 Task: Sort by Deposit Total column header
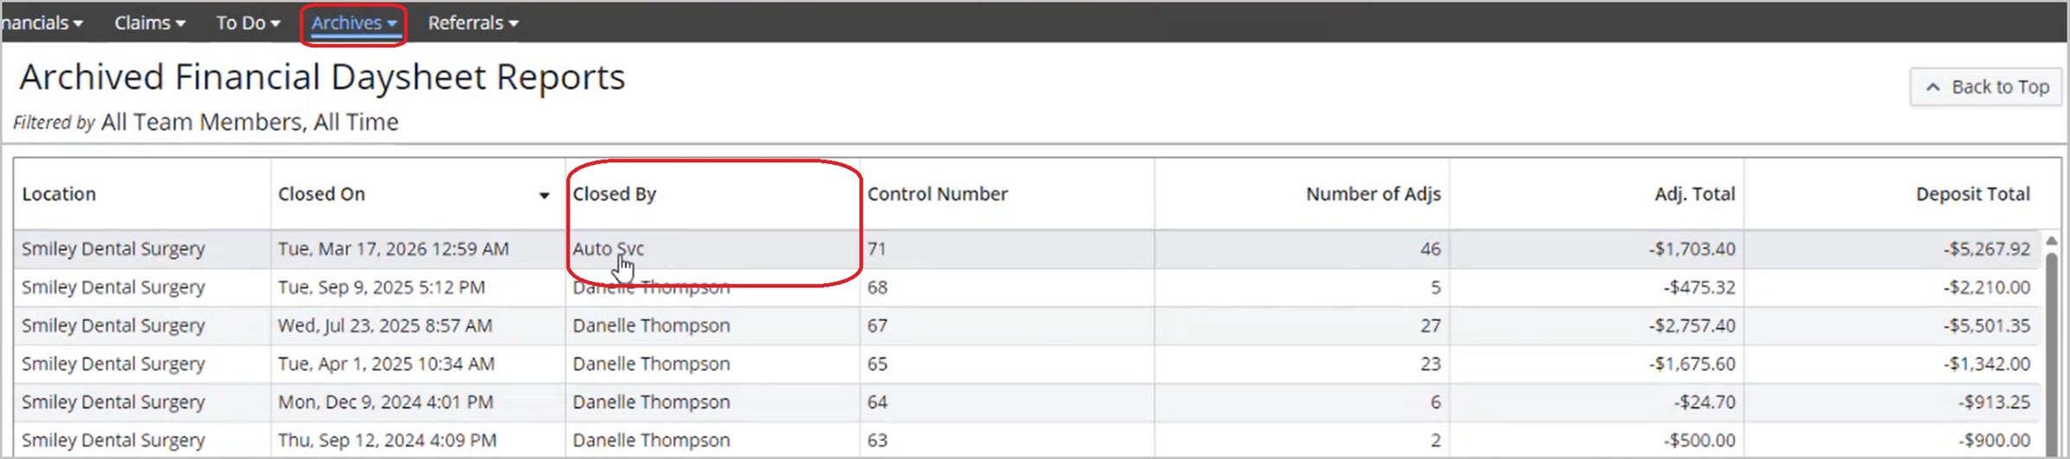point(1972,194)
